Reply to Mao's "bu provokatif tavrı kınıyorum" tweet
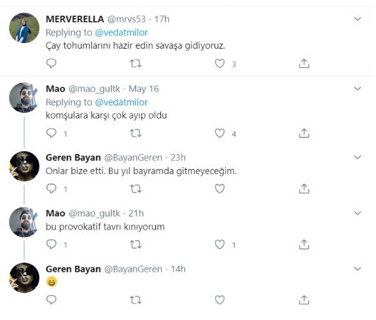This screenshot has width=376, height=320. [x=52, y=245]
